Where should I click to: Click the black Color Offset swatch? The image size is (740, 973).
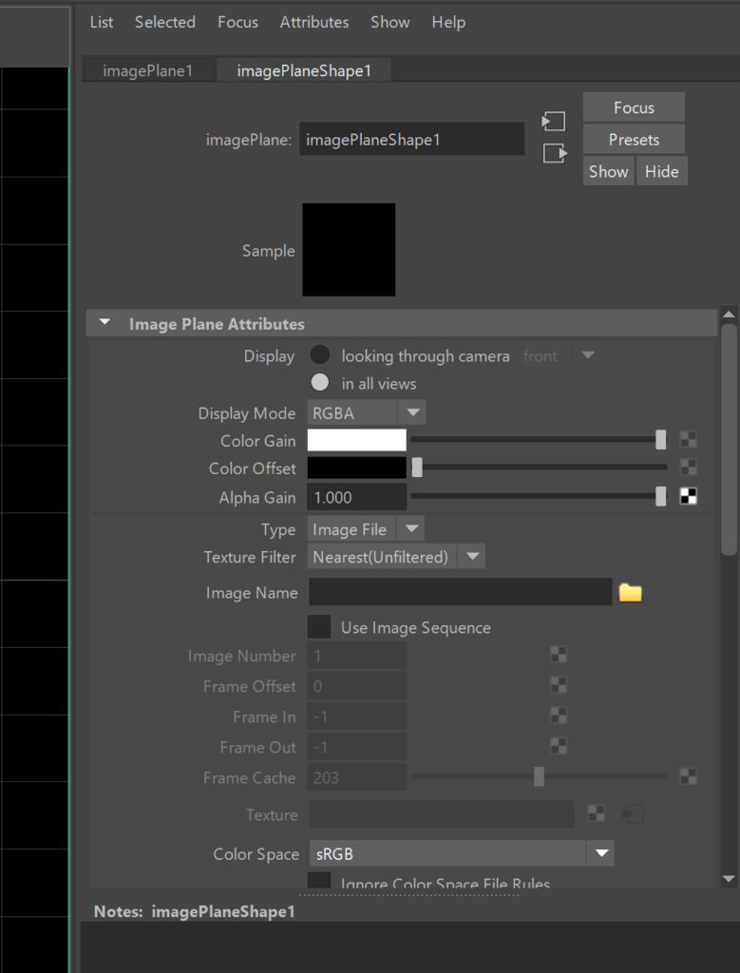[356, 467]
